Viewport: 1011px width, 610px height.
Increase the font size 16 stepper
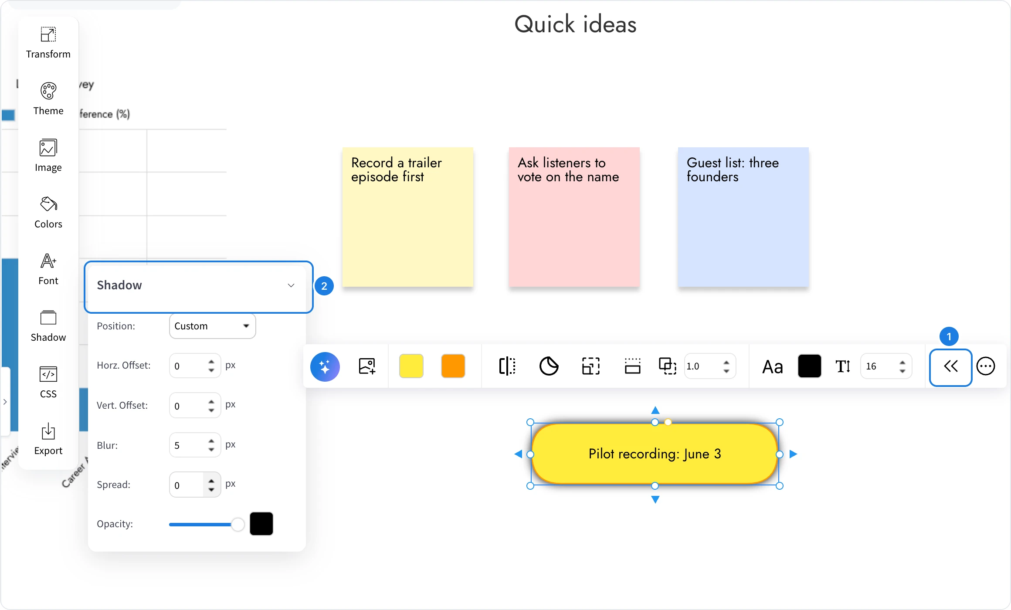pos(902,362)
